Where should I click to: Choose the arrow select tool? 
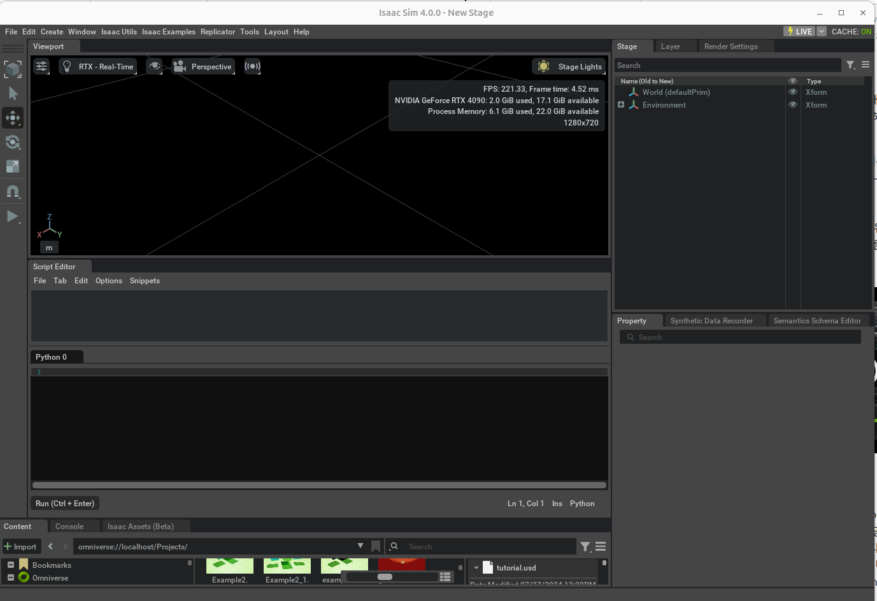[x=13, y=94]
